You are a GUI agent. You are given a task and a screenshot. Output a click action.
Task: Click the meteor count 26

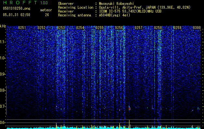[47, 15]
